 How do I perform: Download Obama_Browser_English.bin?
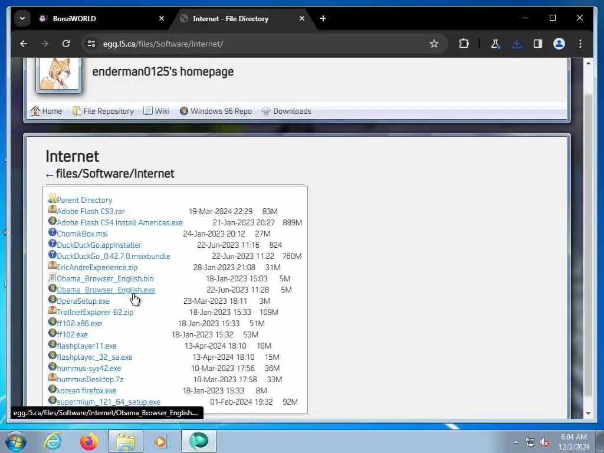(x=105, y=278)
